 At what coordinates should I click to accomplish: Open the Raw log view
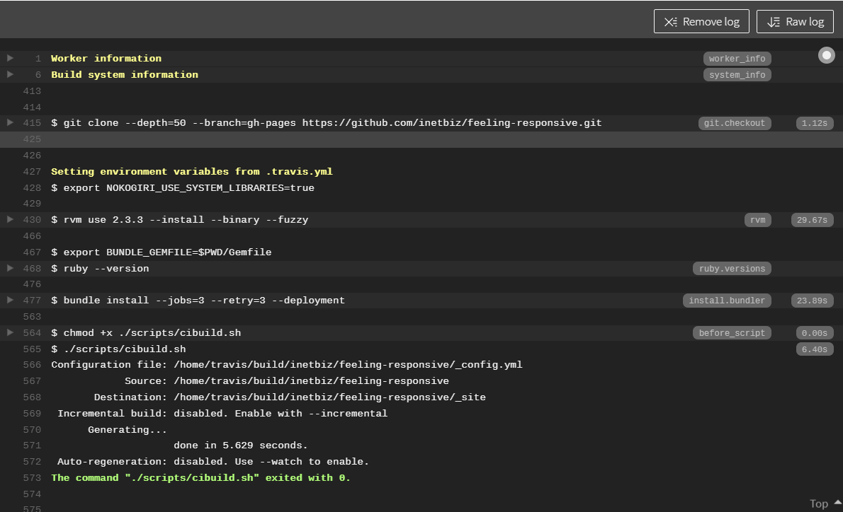coord(795,21)
